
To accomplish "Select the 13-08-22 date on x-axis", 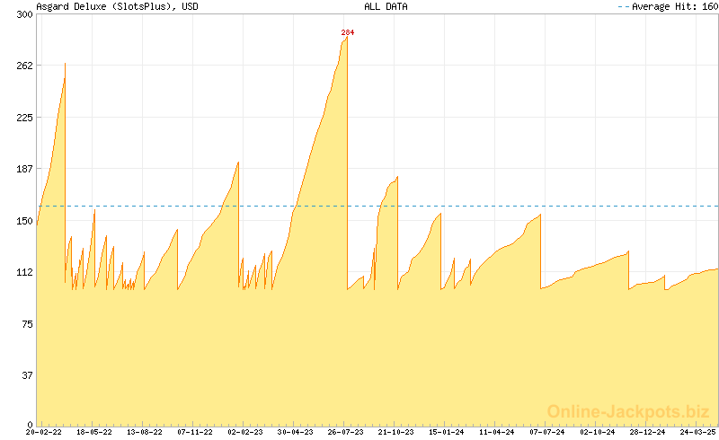I will 145,432.
